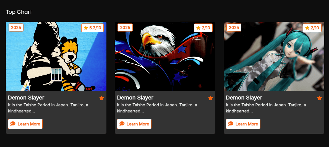The image size is (329, 147).
Task: Open Learn More for the teal-haired doll card
Action: [x=243, y=124]
